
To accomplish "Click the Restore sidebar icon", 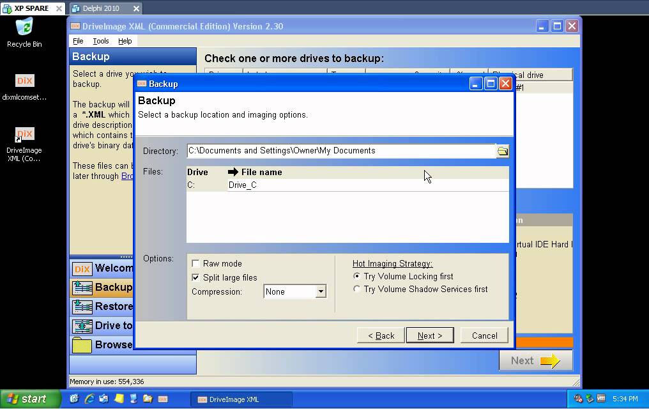I will click(82, 307).
